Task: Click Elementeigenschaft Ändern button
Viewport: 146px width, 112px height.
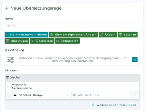Action: click(74, 35)
